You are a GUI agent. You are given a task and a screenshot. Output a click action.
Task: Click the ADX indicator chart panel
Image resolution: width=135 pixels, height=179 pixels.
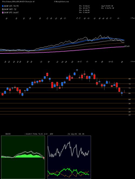(x=69, y=157)
